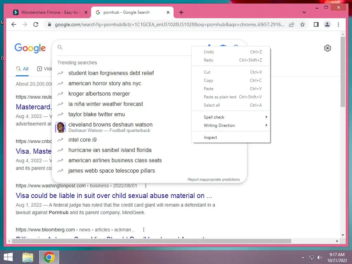This screenshot has height=264, width=352.
Task: Choose Undo in context menu
Action: pos(231,52)
